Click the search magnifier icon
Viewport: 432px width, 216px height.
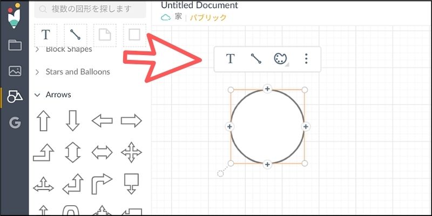[43, 9]
